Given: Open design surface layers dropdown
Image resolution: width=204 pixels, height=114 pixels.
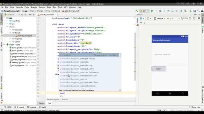Looking at the screenshot, I should coord(142,18).
